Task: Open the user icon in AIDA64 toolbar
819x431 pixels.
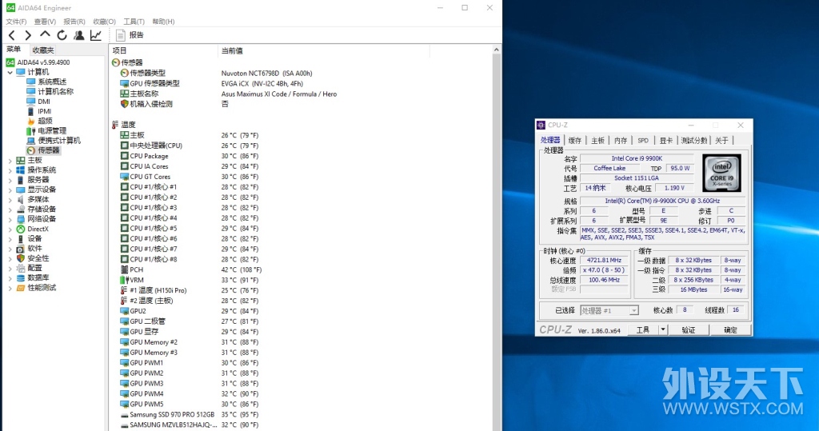Action: point(79,35)
